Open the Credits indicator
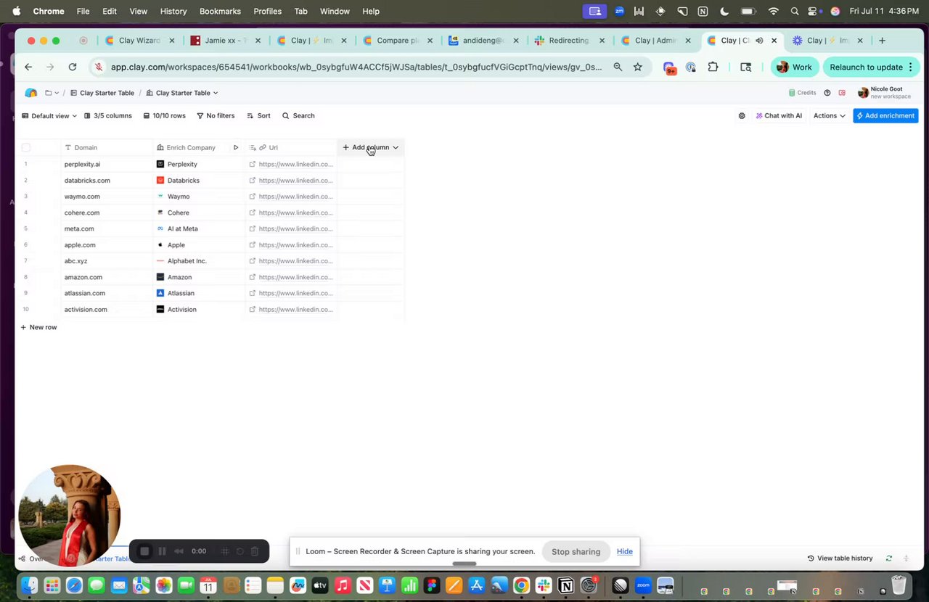 pyautogui.click(x=802, y=93)
